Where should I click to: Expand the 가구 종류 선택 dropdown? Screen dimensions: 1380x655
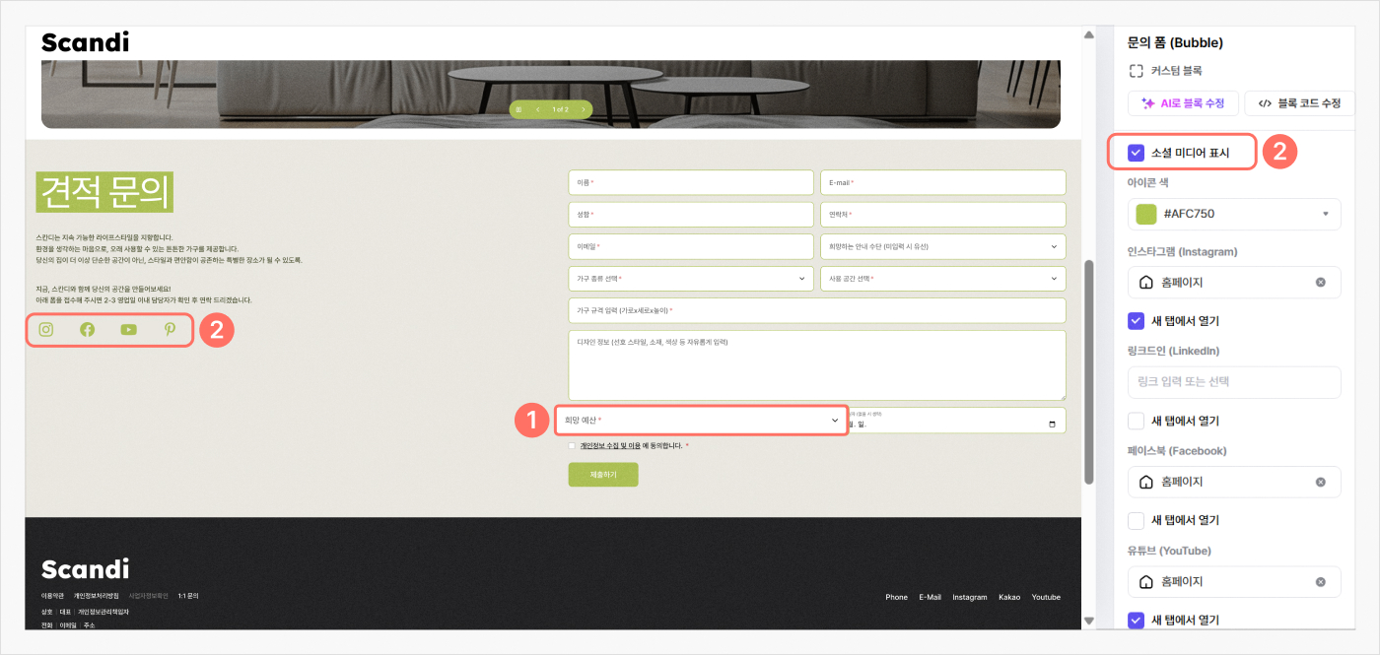click(691, 279)
